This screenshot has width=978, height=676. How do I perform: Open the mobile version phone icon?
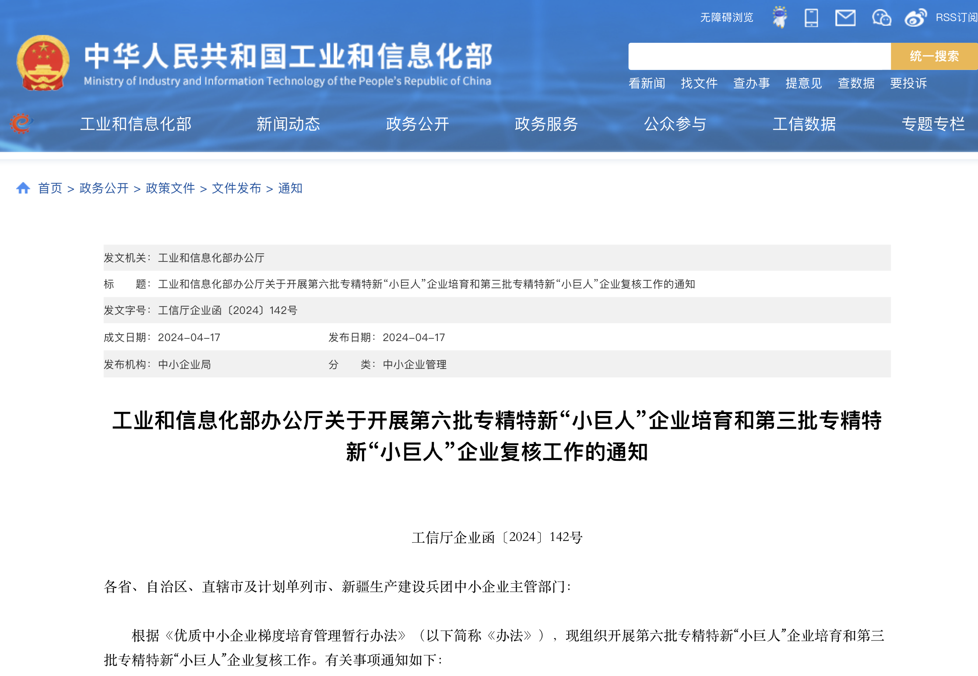(x=811, y=18)
